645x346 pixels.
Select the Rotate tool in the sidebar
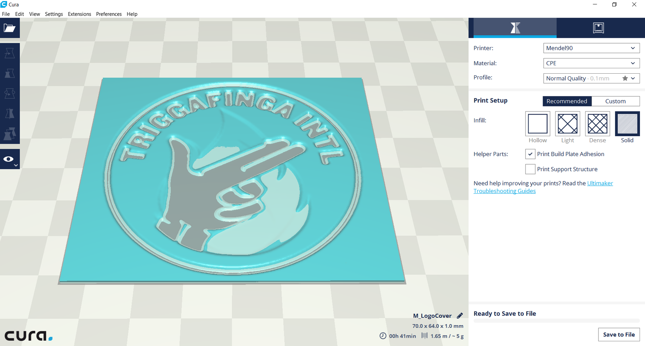click(10, 93)
